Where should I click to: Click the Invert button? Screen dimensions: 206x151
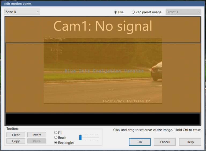(x=37, y=135)
